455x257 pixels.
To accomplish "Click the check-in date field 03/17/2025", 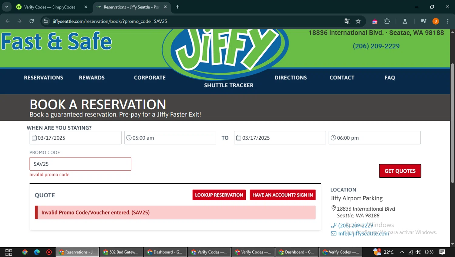I will coord(76,138).
